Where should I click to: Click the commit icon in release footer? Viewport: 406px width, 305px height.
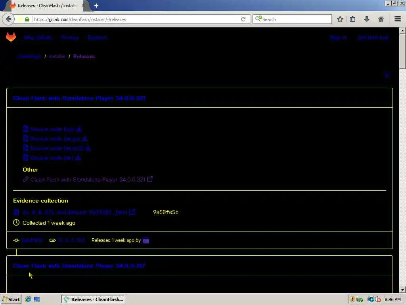point(16,240)
